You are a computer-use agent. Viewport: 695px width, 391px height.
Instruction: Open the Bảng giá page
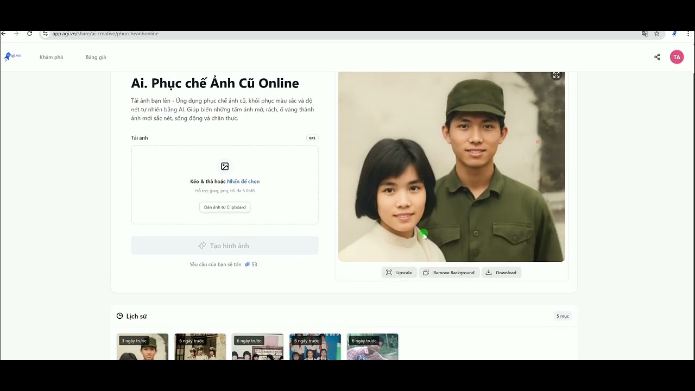pos(96,56)
